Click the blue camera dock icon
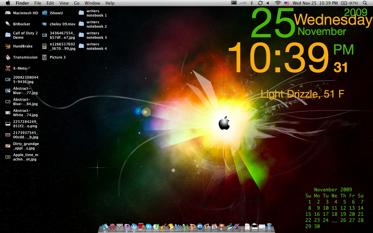Viewport: 373px width, 233px height. [x=200, y=226]
